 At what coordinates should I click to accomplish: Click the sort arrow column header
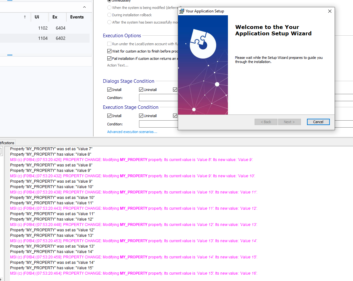coord(25,17)
